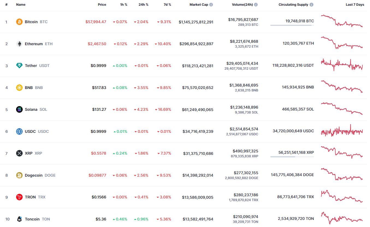Click the Ethereum diamond logo icon
Viewport: 370px width, 227px height.
point(19,44)
